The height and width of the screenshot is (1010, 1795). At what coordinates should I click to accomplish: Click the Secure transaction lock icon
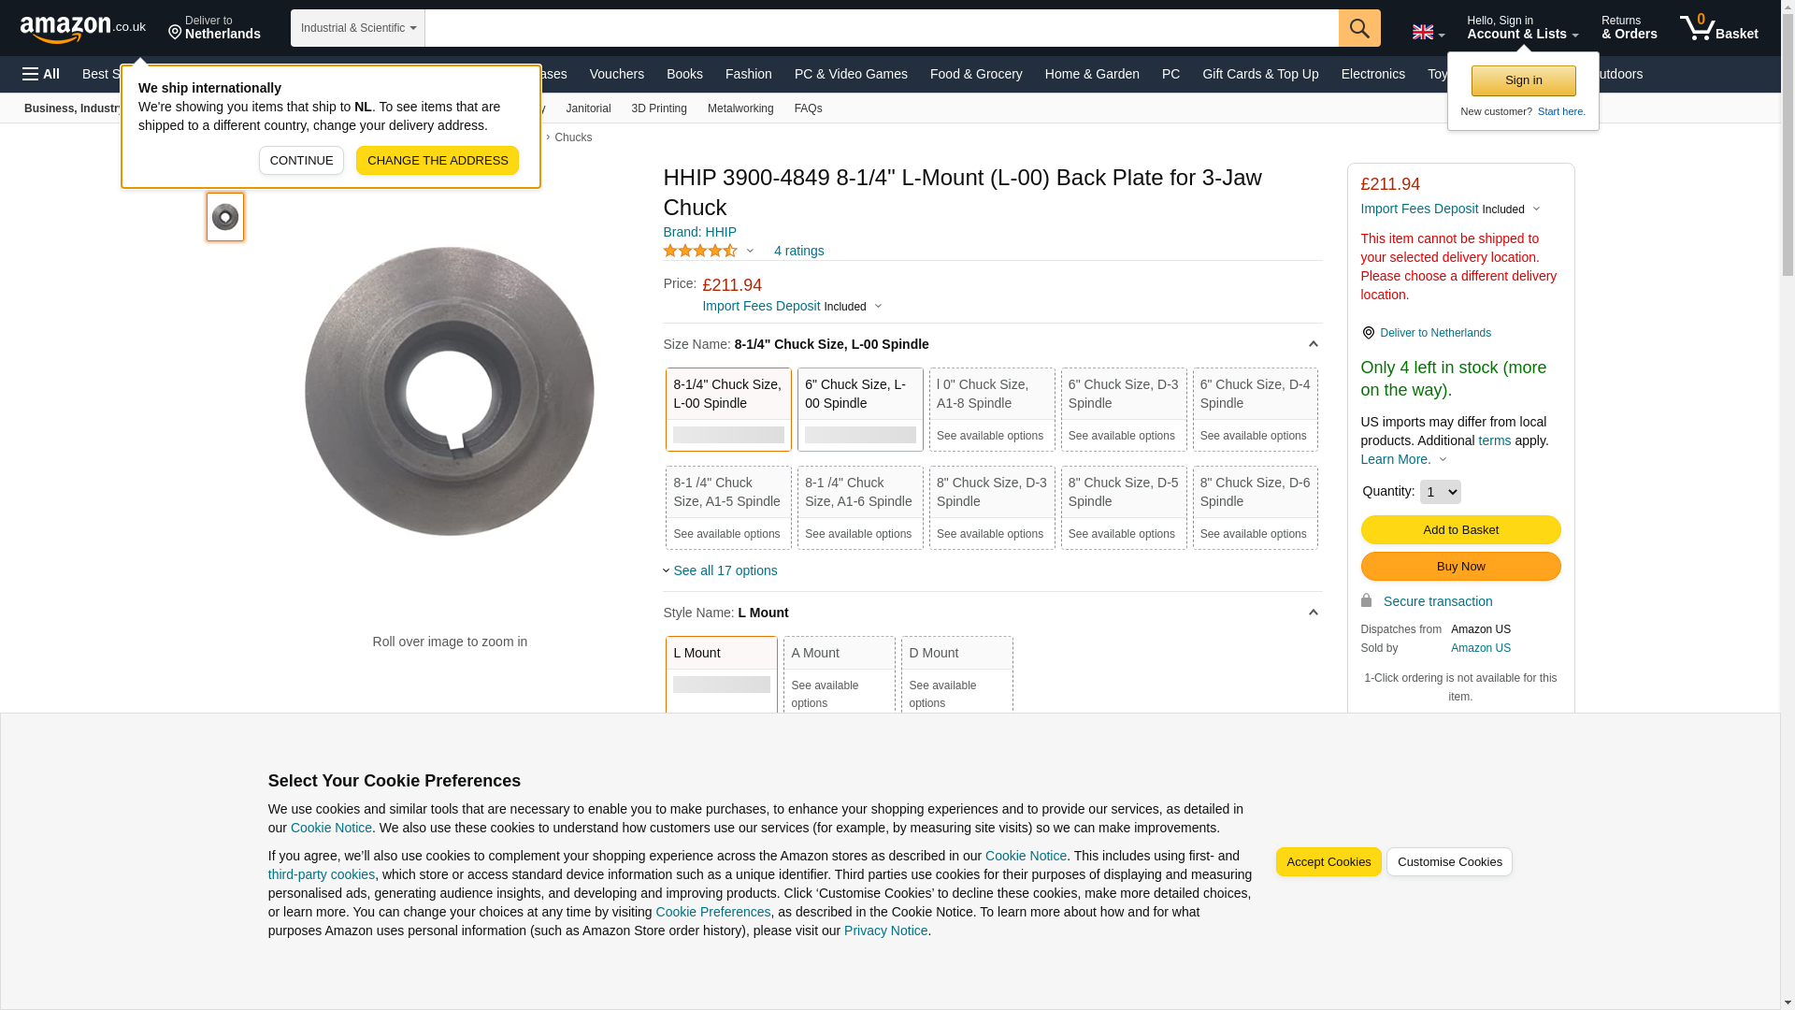1366,600
